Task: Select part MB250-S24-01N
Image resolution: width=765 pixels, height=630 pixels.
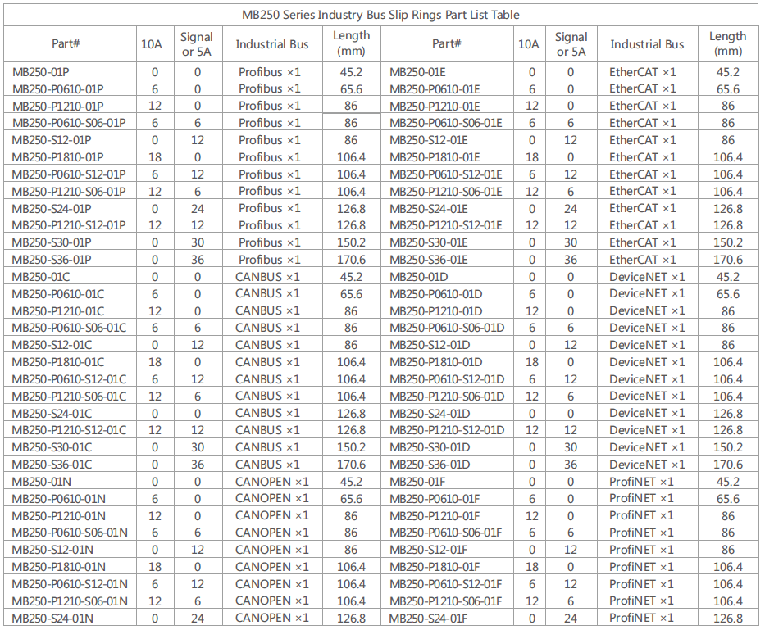Action: [52, 619]
